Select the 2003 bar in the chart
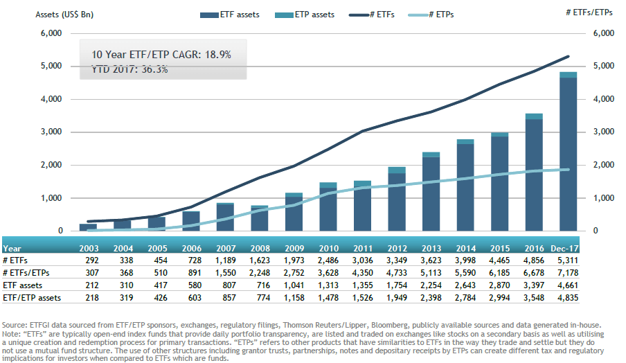This screenshot has width=626, height=363. click(88, 227)
